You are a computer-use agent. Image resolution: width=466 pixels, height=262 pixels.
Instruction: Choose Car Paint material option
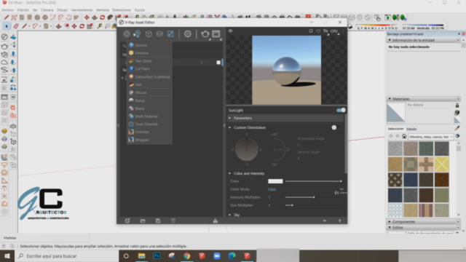(x=149, y=68)
